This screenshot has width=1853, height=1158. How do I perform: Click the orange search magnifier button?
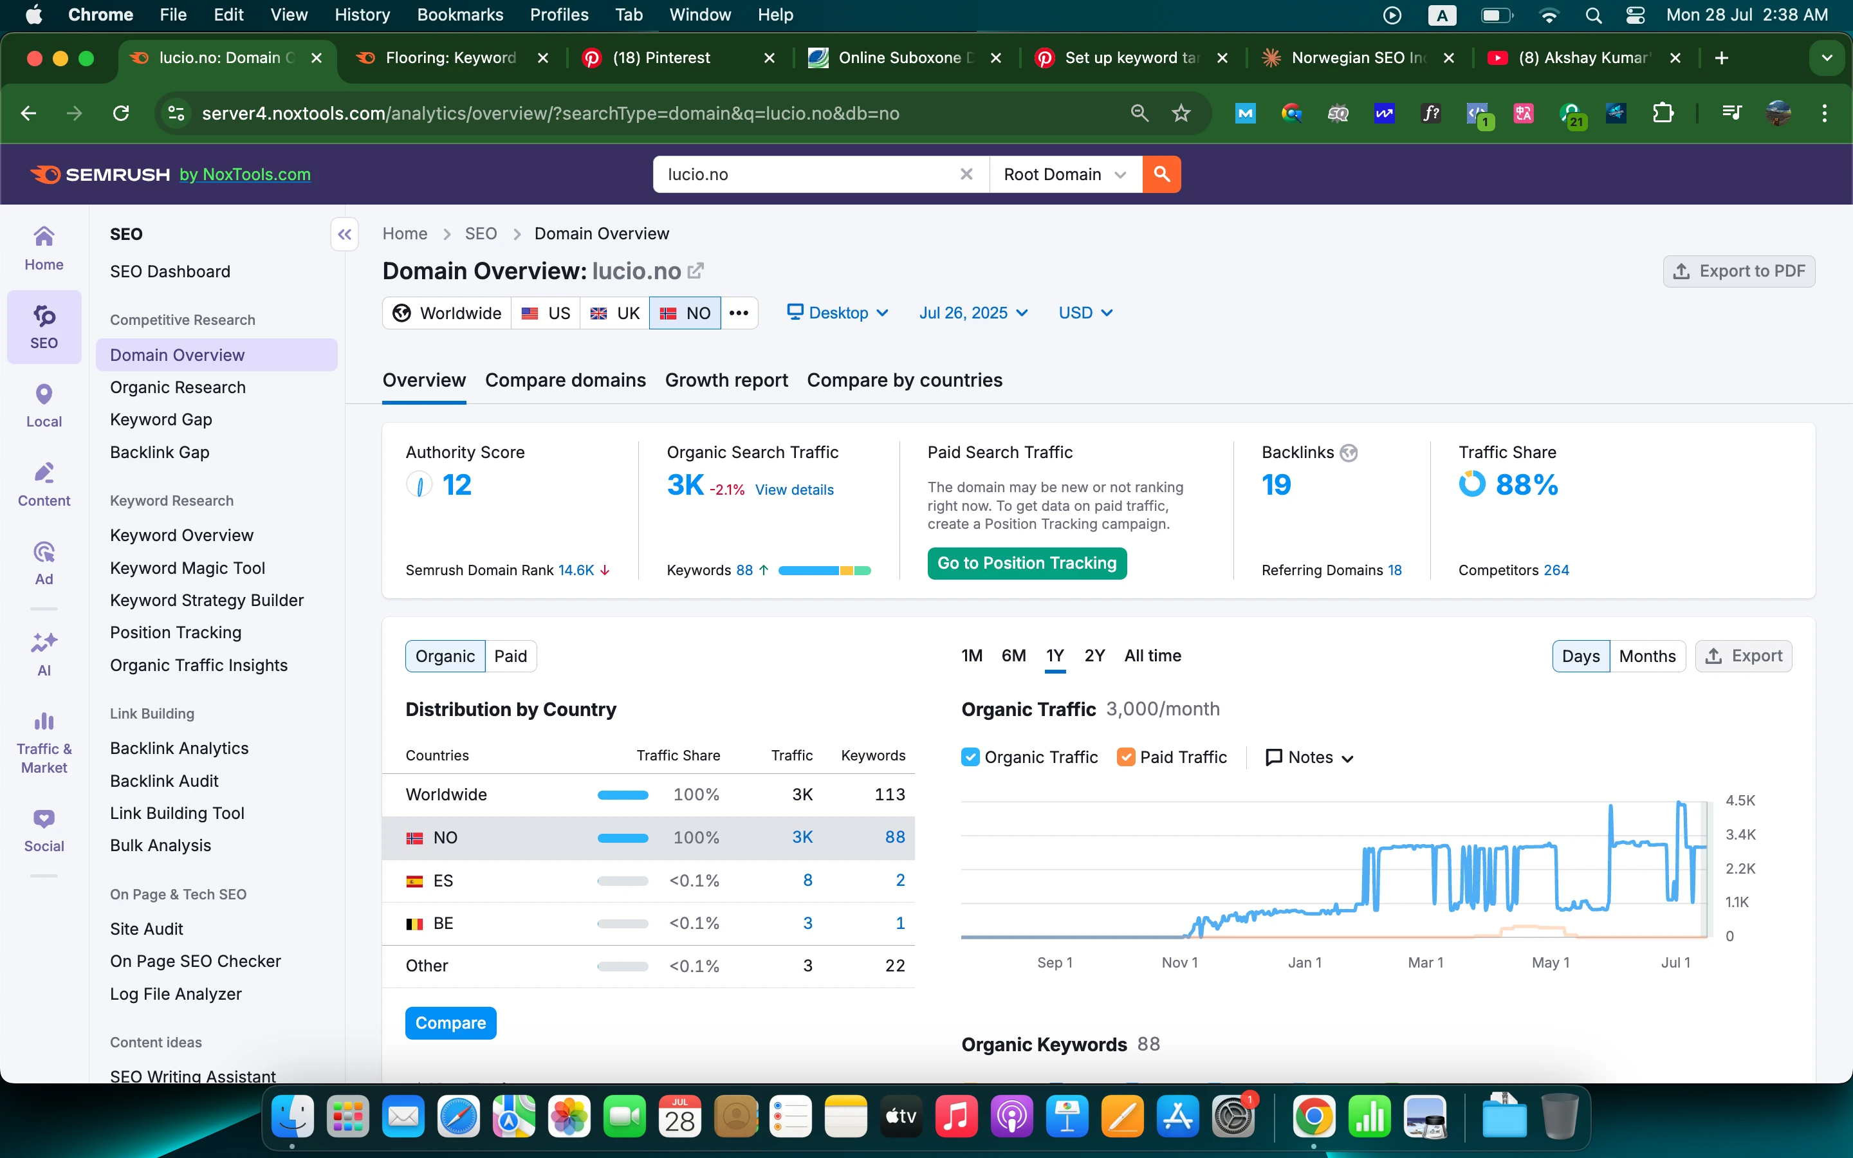pos(1161,174)
